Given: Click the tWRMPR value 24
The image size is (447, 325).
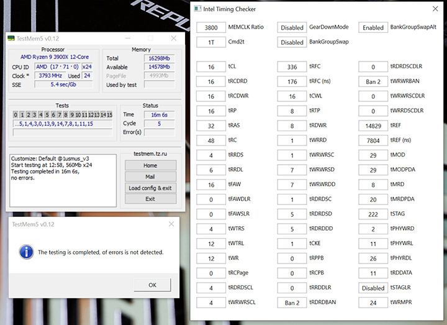Looking at the screenshot, I should [373, 303].
